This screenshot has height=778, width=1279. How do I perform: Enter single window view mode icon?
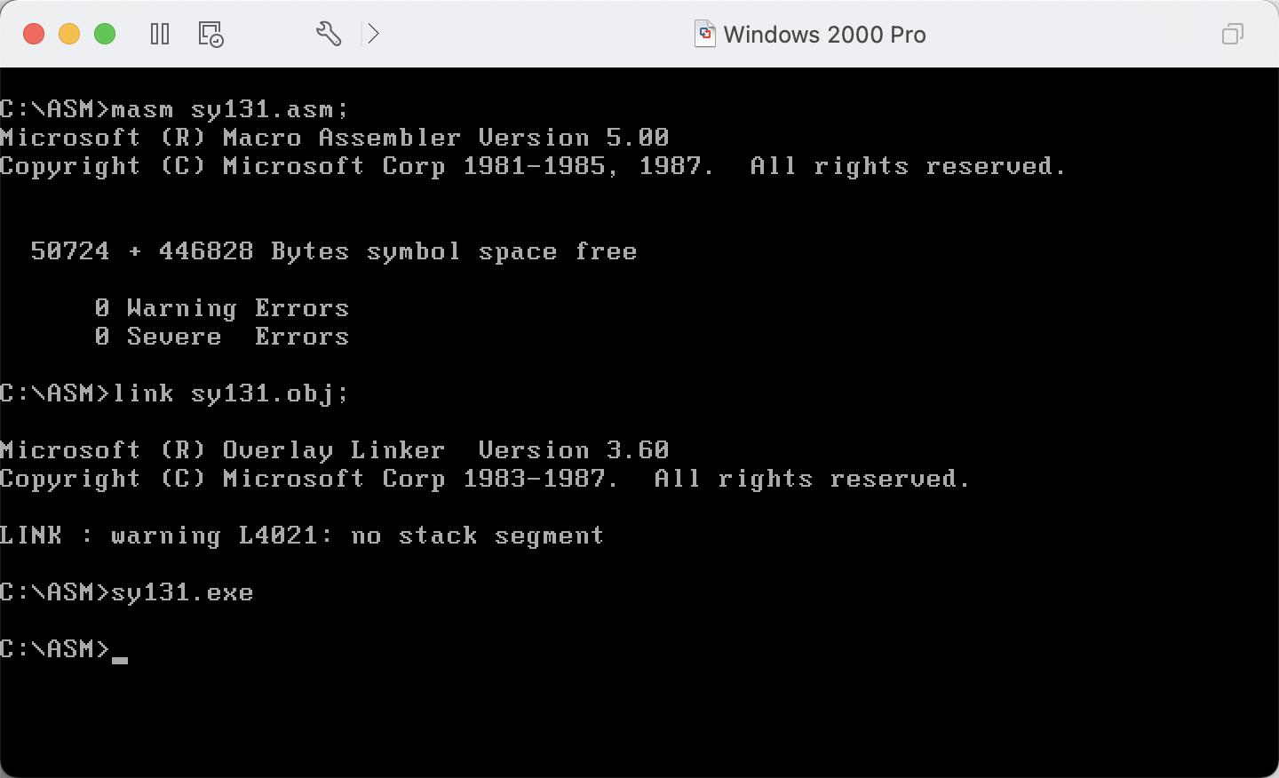pos(1232,35)
